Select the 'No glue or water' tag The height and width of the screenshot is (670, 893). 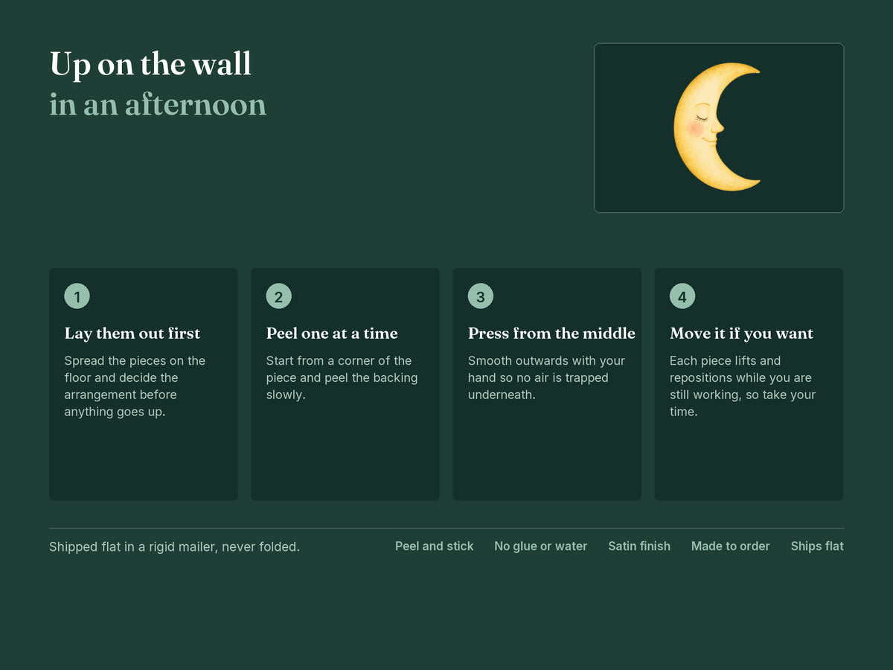click(540, 546)
